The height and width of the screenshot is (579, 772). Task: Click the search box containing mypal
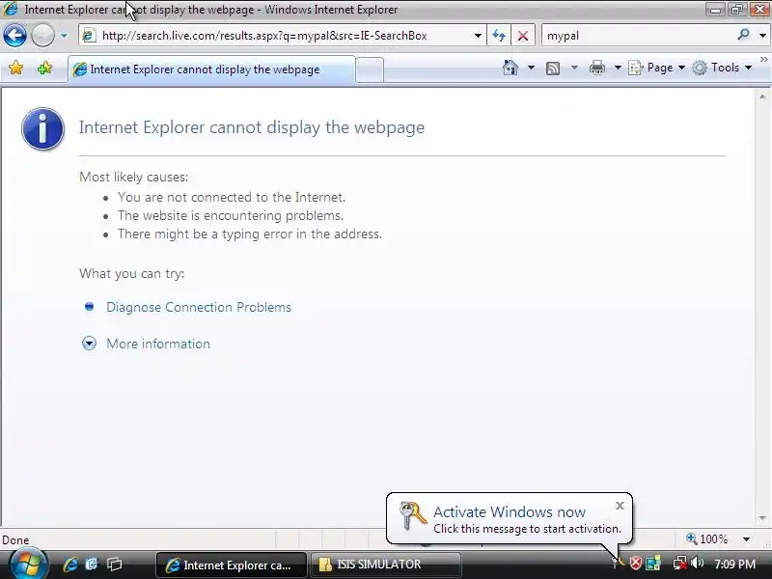pyautogui.click(x=640, y=36)
